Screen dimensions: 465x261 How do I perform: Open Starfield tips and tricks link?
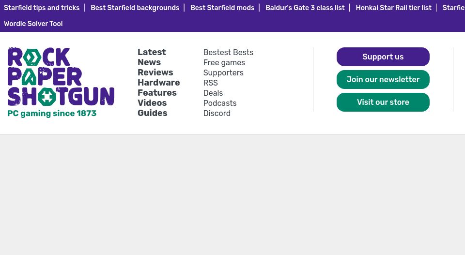pos(42,8)
